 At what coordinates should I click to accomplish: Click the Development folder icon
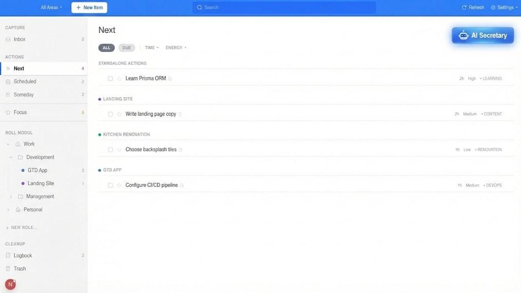point(21,157)
